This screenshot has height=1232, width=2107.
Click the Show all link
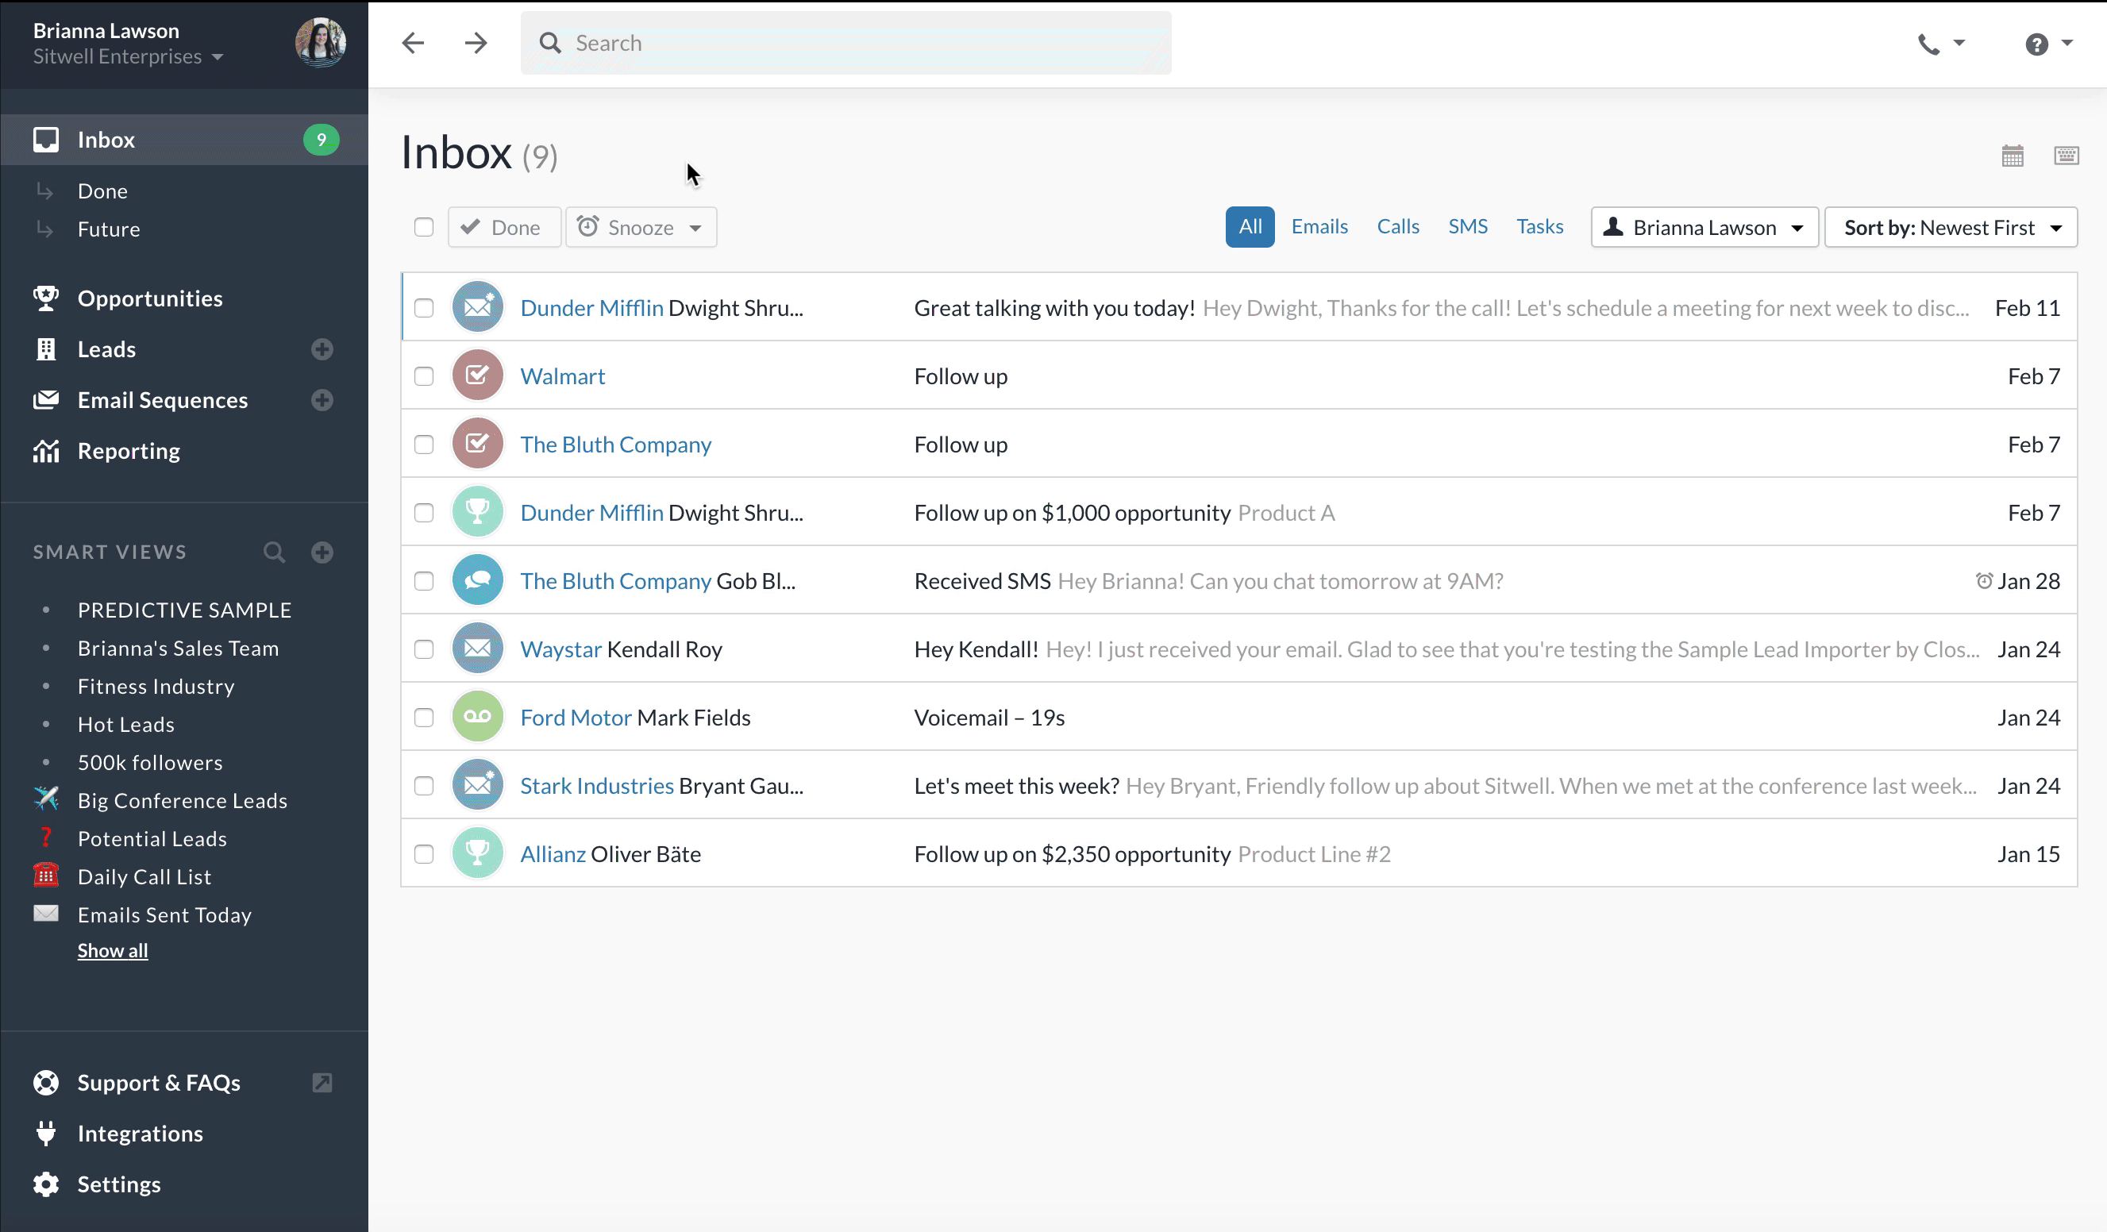click(113, 950)
